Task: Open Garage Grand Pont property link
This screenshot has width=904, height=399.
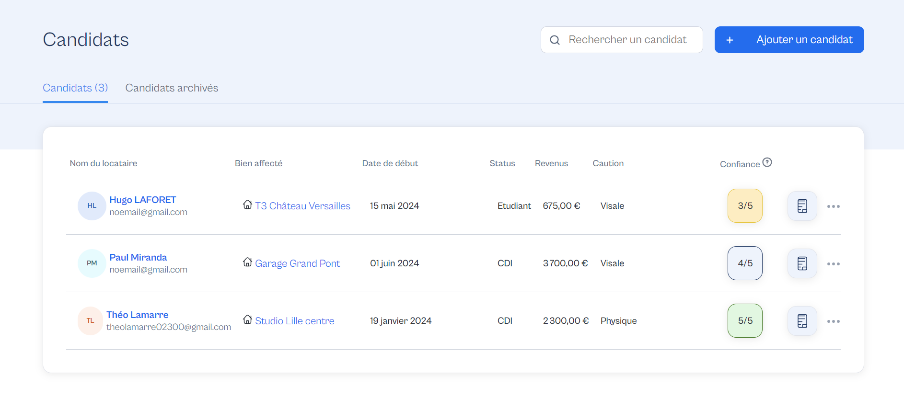Action: pos(297,263)
